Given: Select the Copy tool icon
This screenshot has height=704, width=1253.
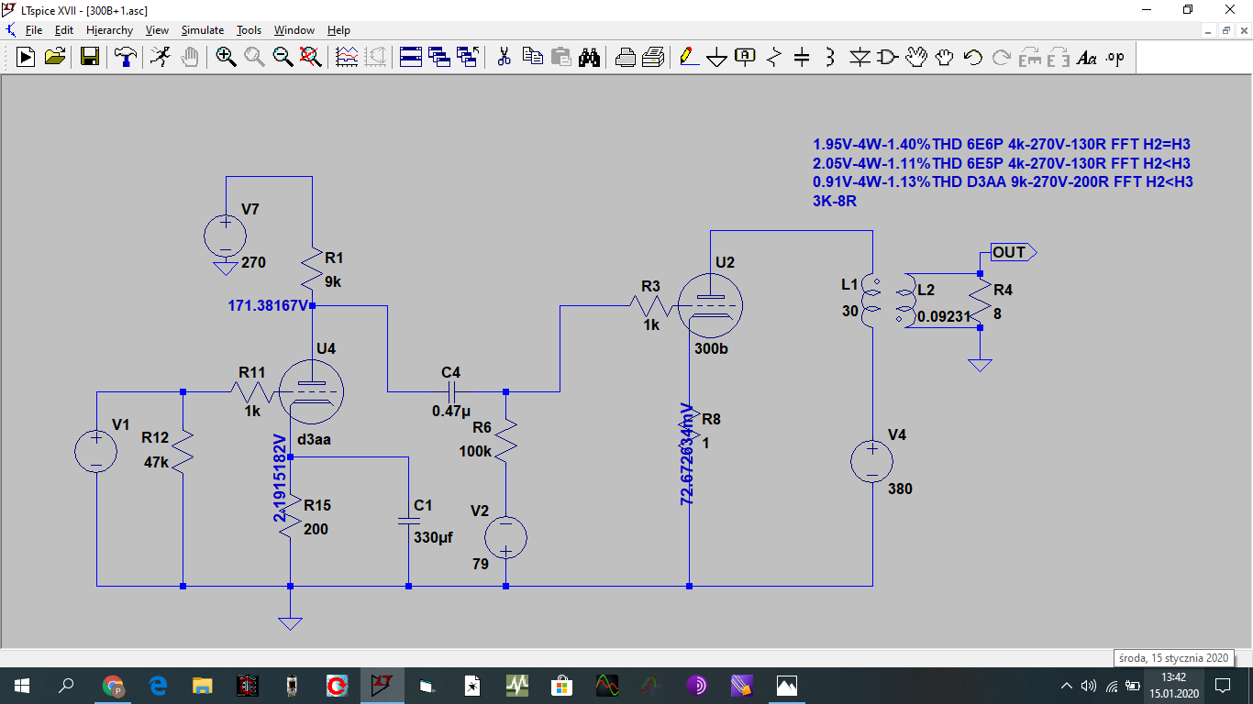Looking at the screenshot, I should tap(532, 57).
